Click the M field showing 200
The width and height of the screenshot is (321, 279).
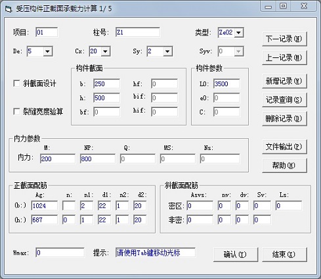pos(58,159)
